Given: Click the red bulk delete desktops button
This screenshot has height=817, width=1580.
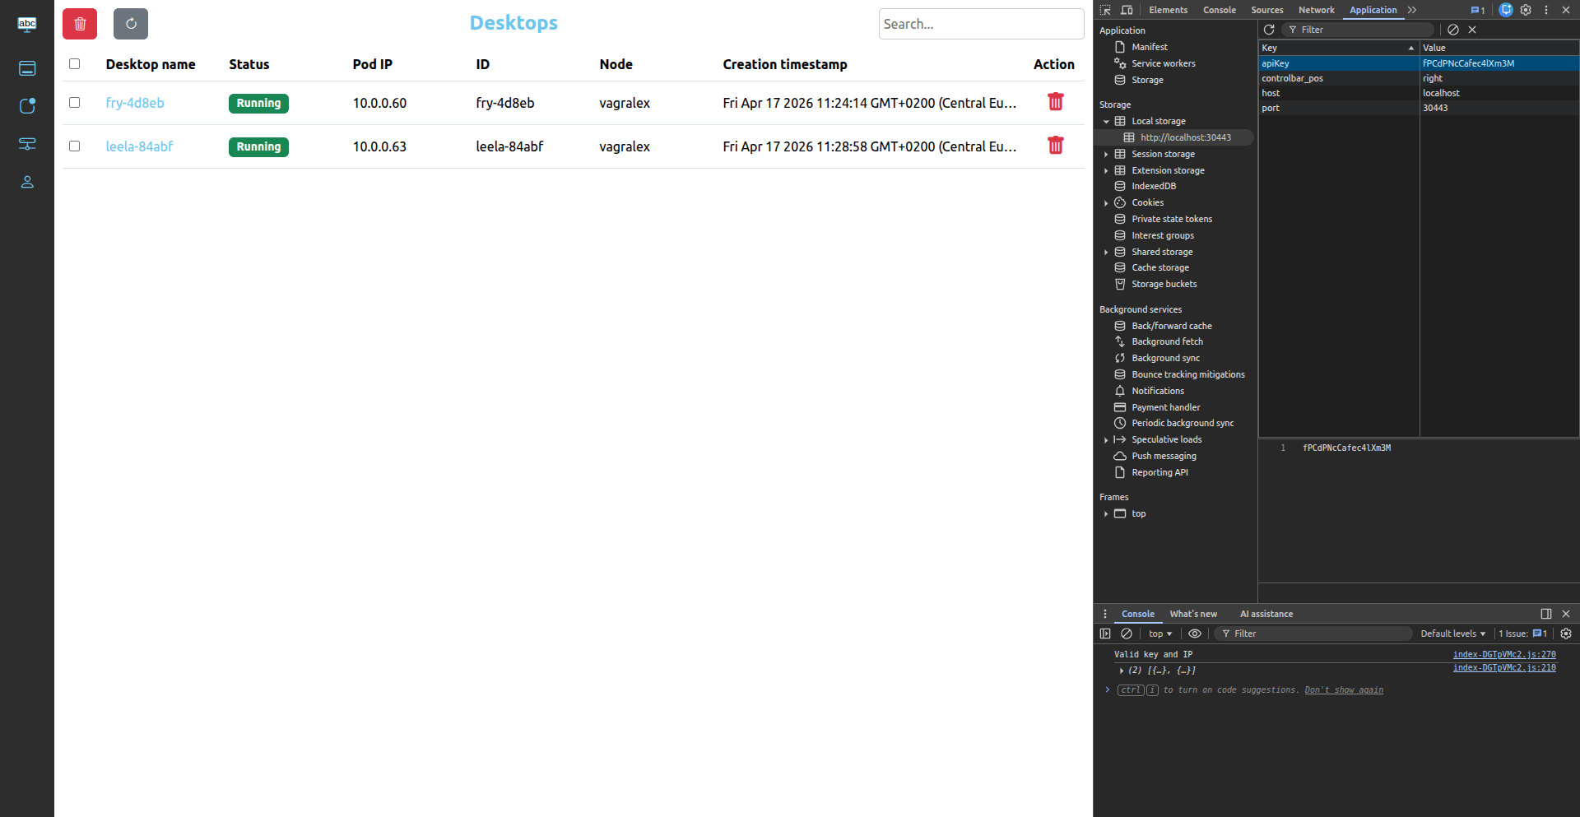Looking at the screenshot, I should (x=80, y=24).
